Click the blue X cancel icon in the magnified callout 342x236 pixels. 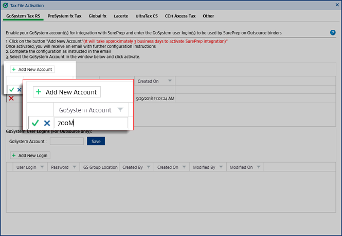tap(47, 123)
